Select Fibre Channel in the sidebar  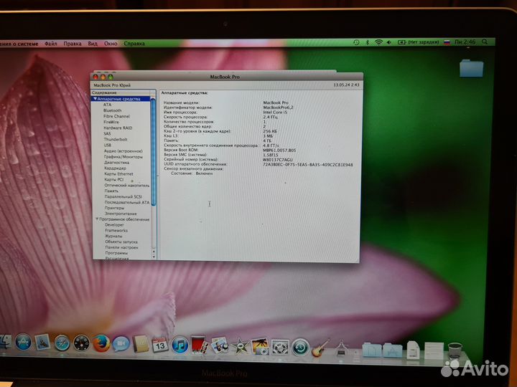click(116, 116)
